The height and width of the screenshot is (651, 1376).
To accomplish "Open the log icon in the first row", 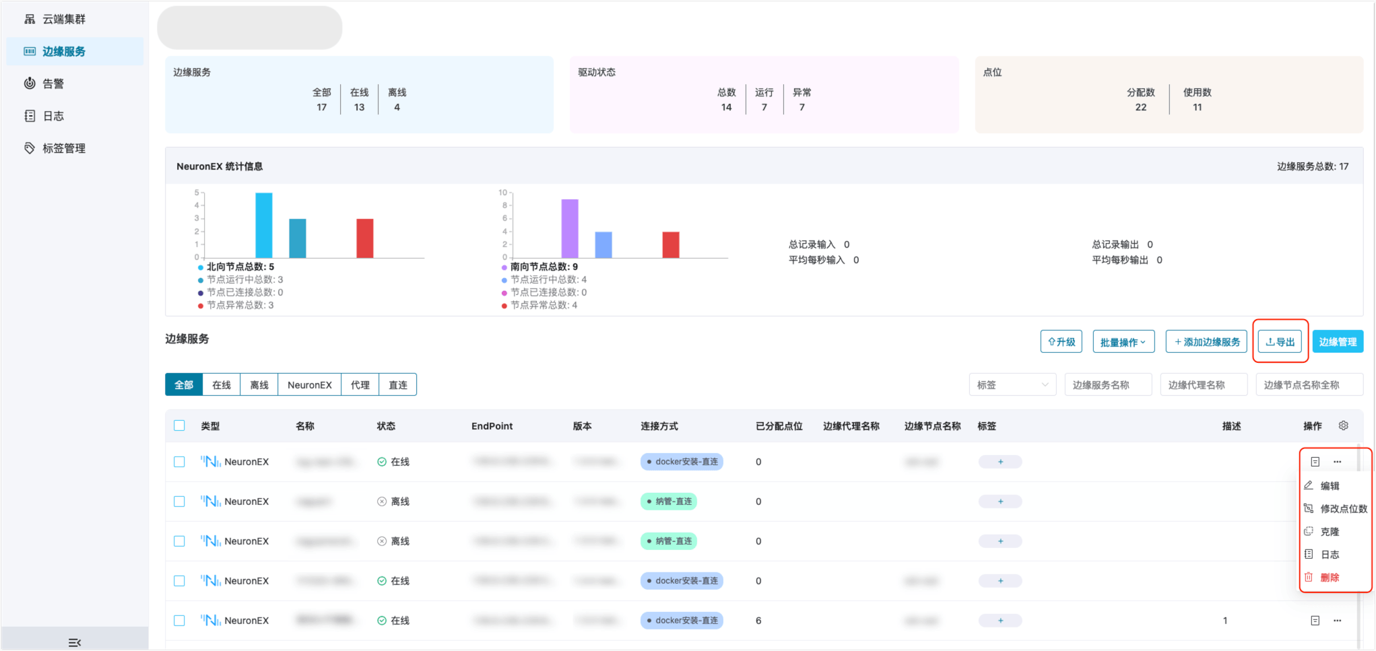I will (x=1315, y=462).
